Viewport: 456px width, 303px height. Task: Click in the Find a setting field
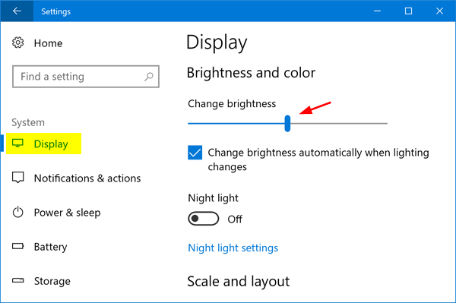point(85,77)
